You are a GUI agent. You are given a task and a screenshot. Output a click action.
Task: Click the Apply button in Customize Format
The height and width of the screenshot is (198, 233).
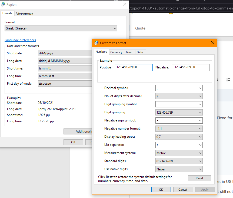point(205,190)
